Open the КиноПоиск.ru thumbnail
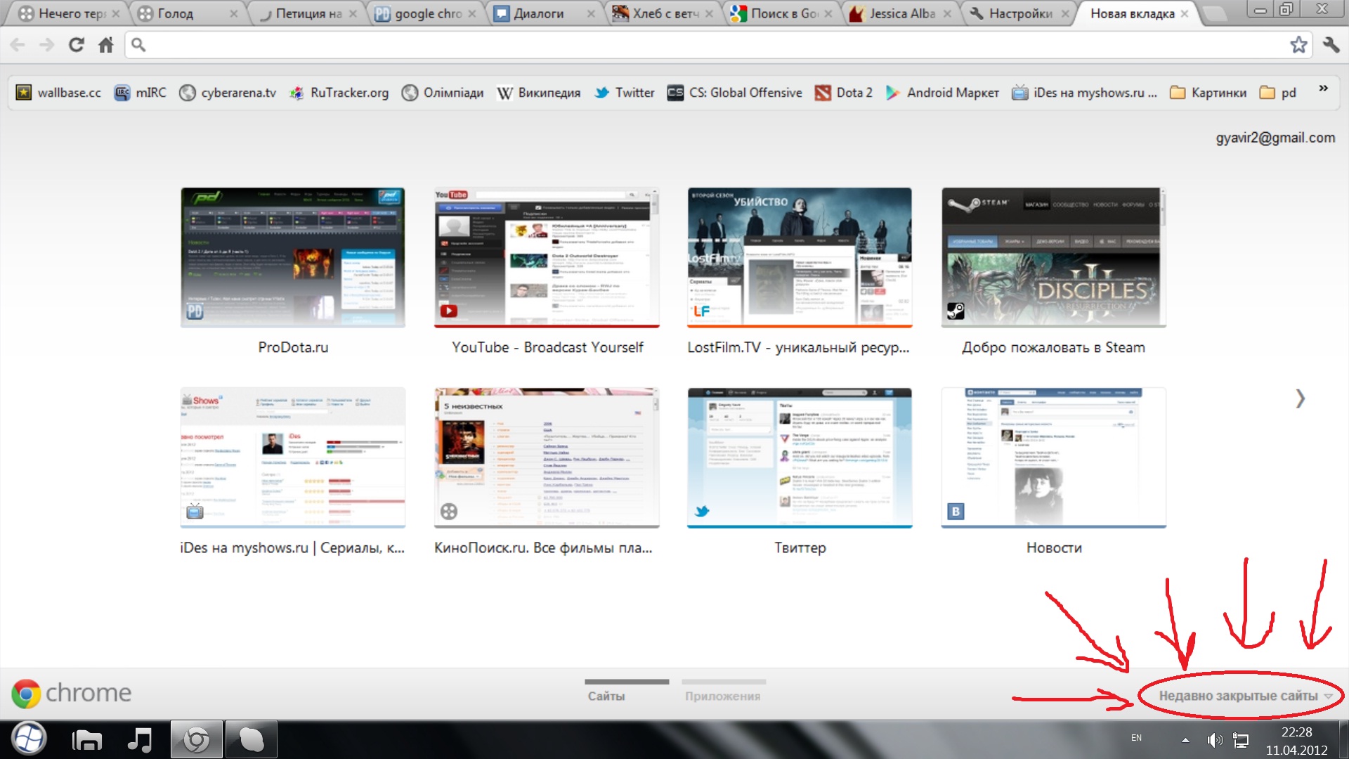Viewport: 1349px width, 759px height. [x=547, y=458]
